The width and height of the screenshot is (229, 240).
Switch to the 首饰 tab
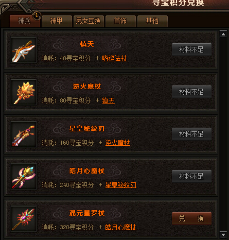coord(120,21)
